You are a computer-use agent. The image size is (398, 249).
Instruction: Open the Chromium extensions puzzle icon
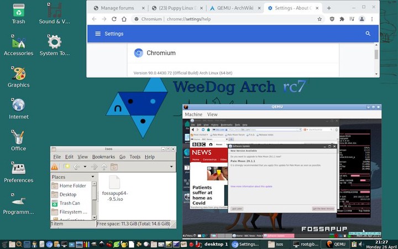(x=342, y=19)
